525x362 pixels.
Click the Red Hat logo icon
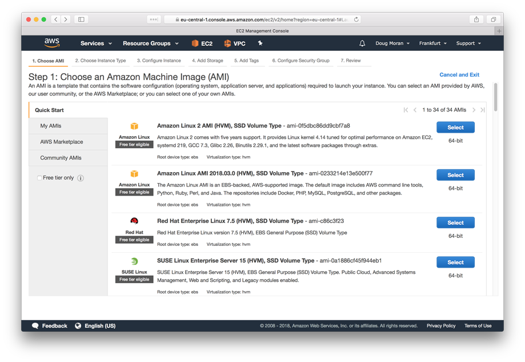134,221
